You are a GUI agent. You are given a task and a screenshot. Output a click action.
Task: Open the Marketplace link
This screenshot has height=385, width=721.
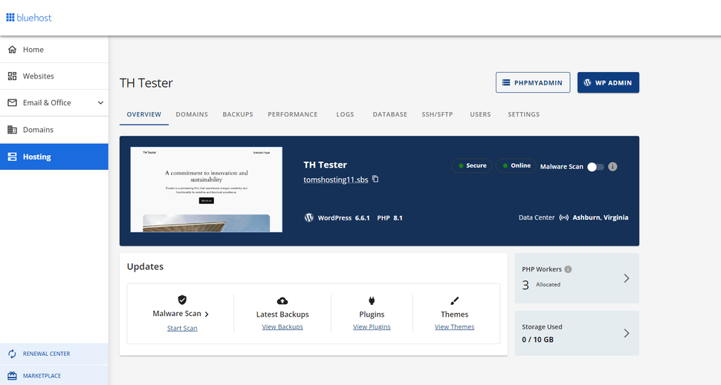tap(54, 375)
